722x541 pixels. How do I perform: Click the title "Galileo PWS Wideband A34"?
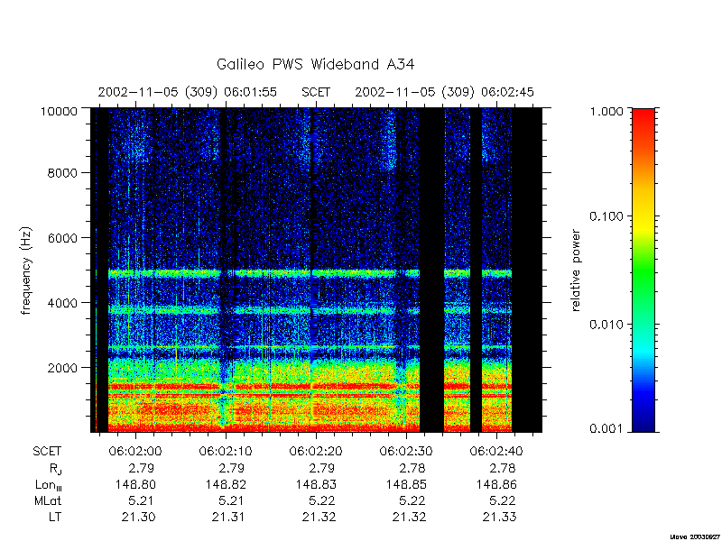pos(315,64)
